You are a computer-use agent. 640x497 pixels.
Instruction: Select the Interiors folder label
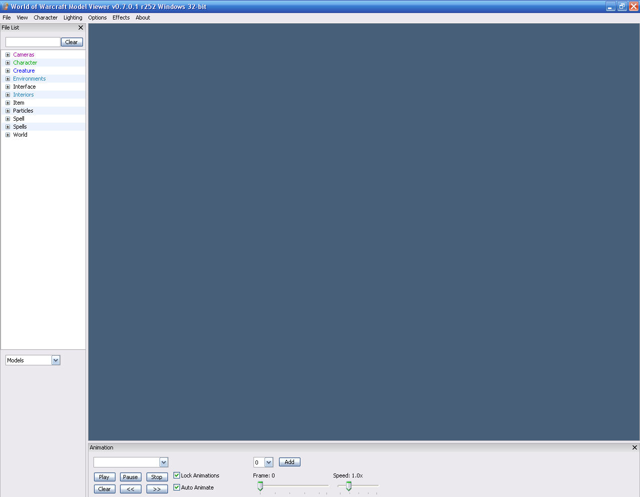23,95
